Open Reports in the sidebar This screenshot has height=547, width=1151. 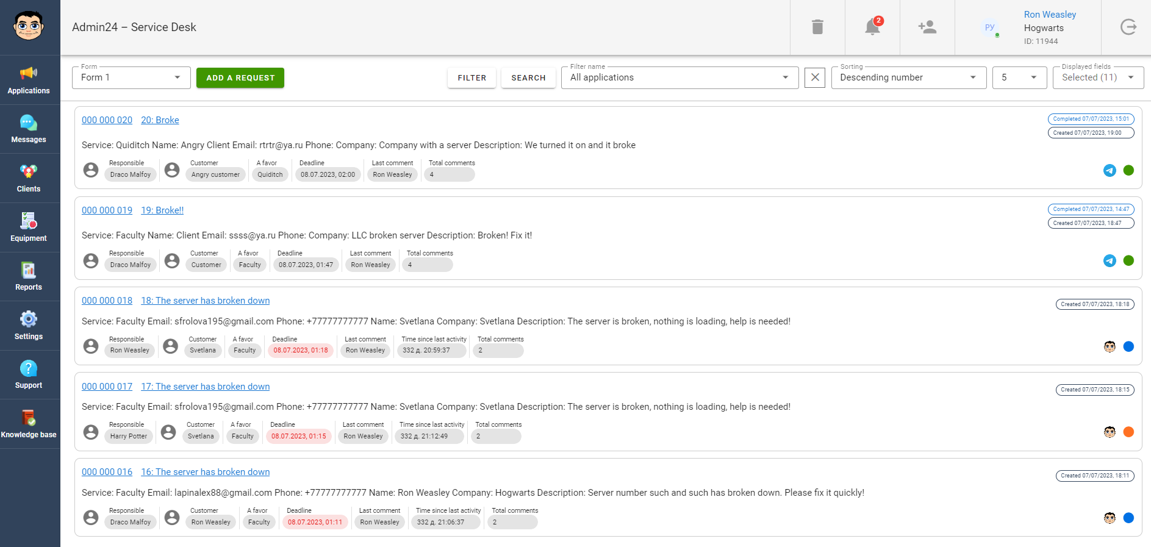29,277
